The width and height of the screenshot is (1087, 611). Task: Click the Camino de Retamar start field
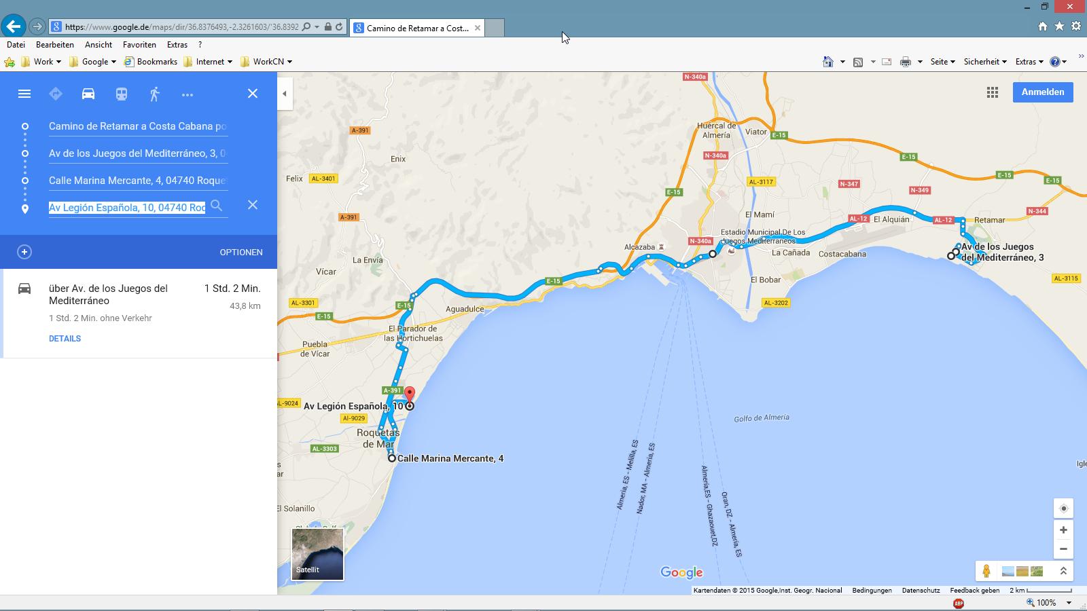[138, 126]
